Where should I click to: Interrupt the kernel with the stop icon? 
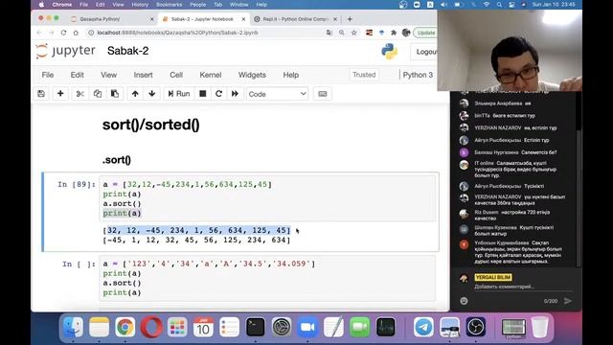tap(202, 94)
